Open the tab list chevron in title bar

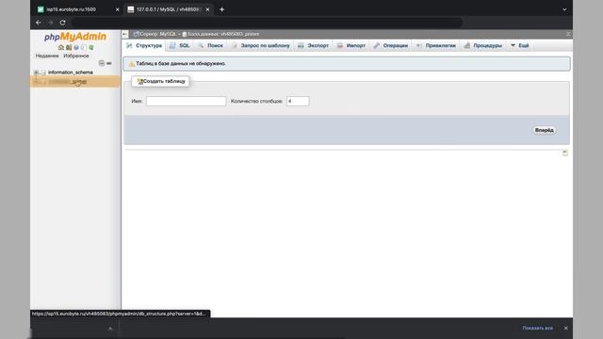click(564, 9)
